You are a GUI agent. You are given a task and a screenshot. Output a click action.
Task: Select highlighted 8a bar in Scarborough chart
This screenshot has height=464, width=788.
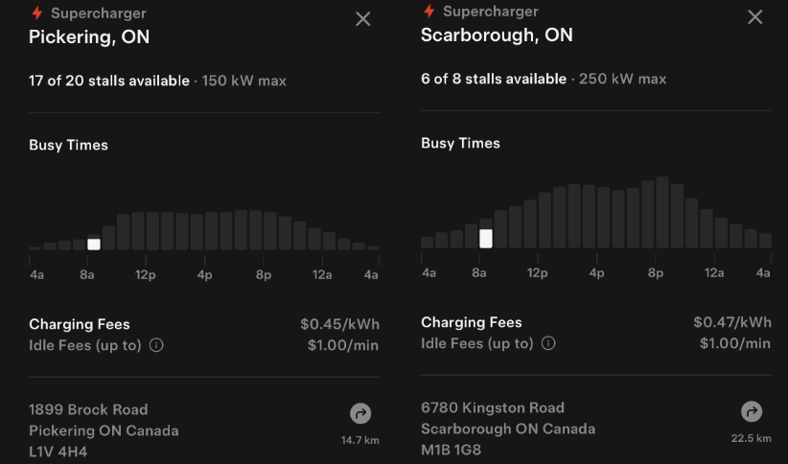click(x=486, y=238)
